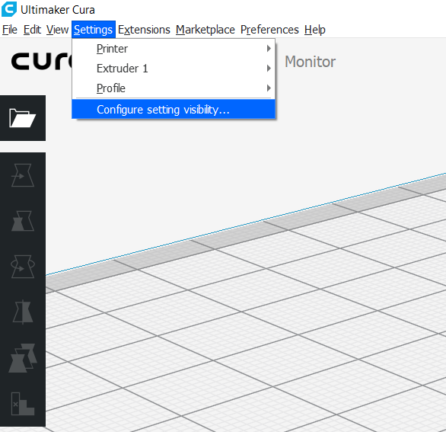This screenshot has height=432, width=446.
Task: Click the Printer submenu arrow
Action: click(269, 49)
